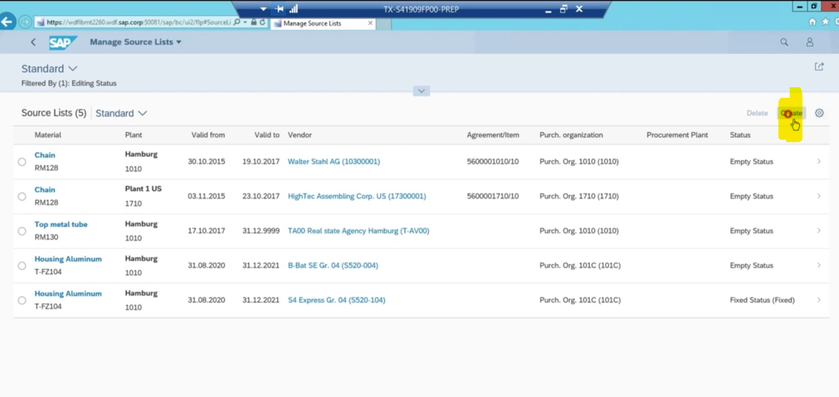The height and width of the screenshot is (397, 839).
Task: Click agreement number 5600001010/10
Action: pos(493,162)
